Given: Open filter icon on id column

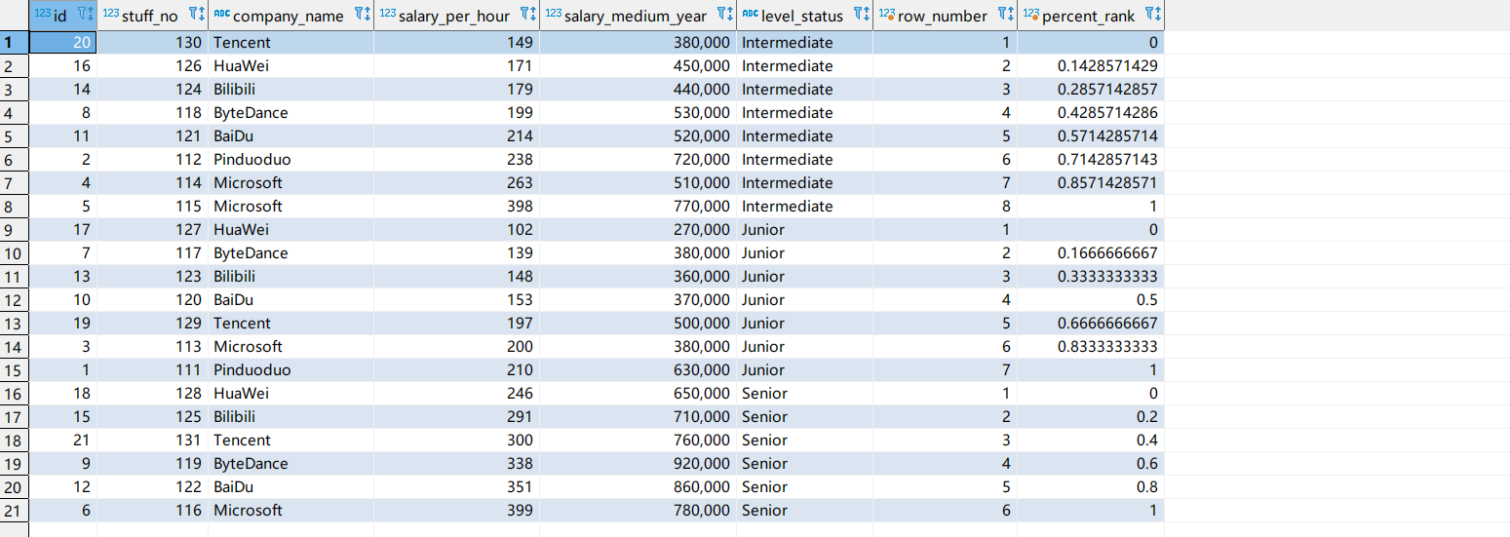Looking at the screenshot, I should pos(80,15).
